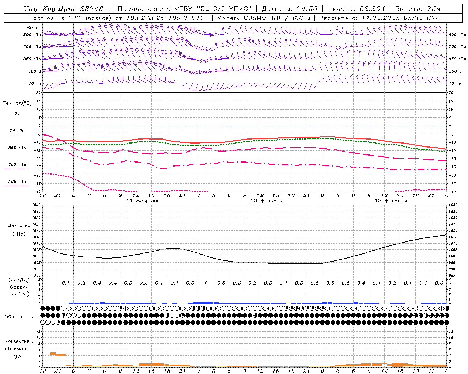Click the station title Yug_Kogalym_23748
Screen dimensions: 468x374
tap(64, 8)
